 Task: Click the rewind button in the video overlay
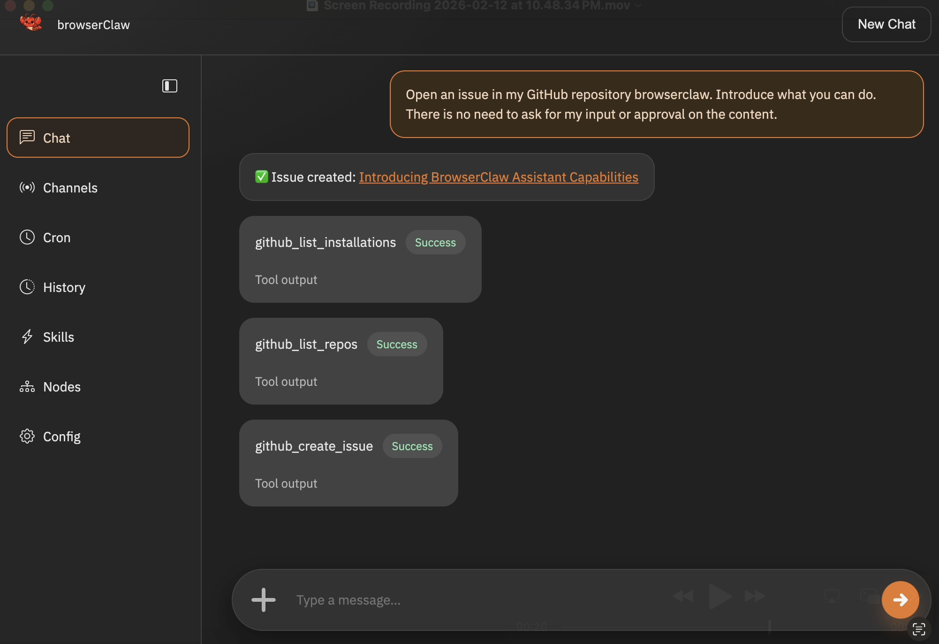683,596
